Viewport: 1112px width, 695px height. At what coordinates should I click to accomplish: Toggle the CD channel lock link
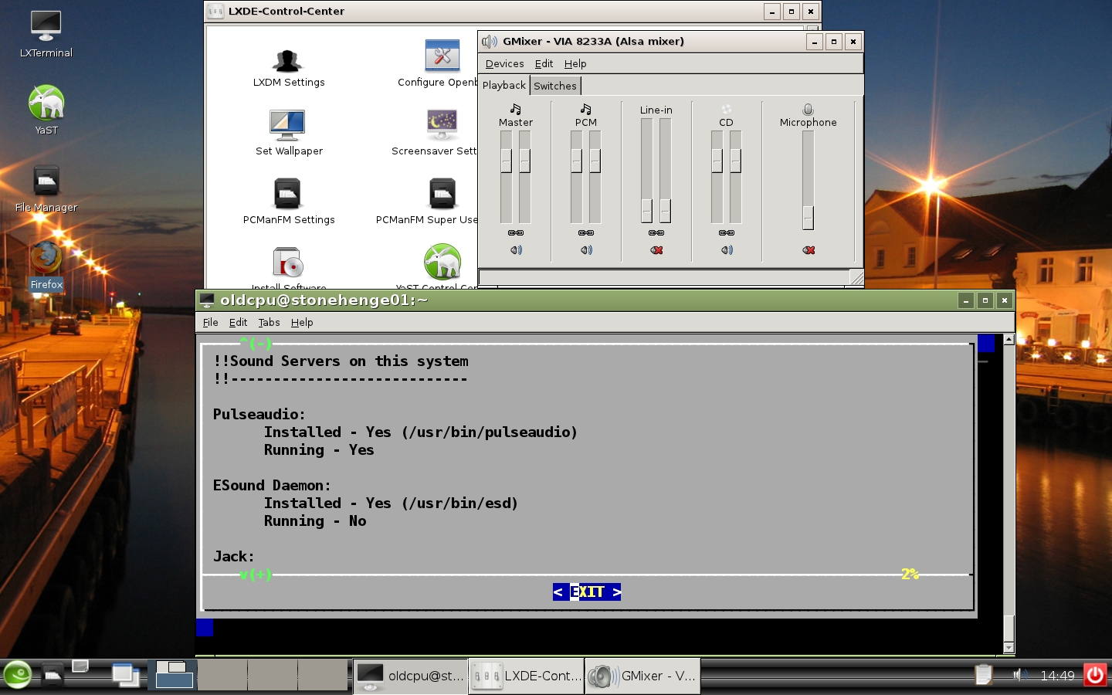tap(727, 232)
